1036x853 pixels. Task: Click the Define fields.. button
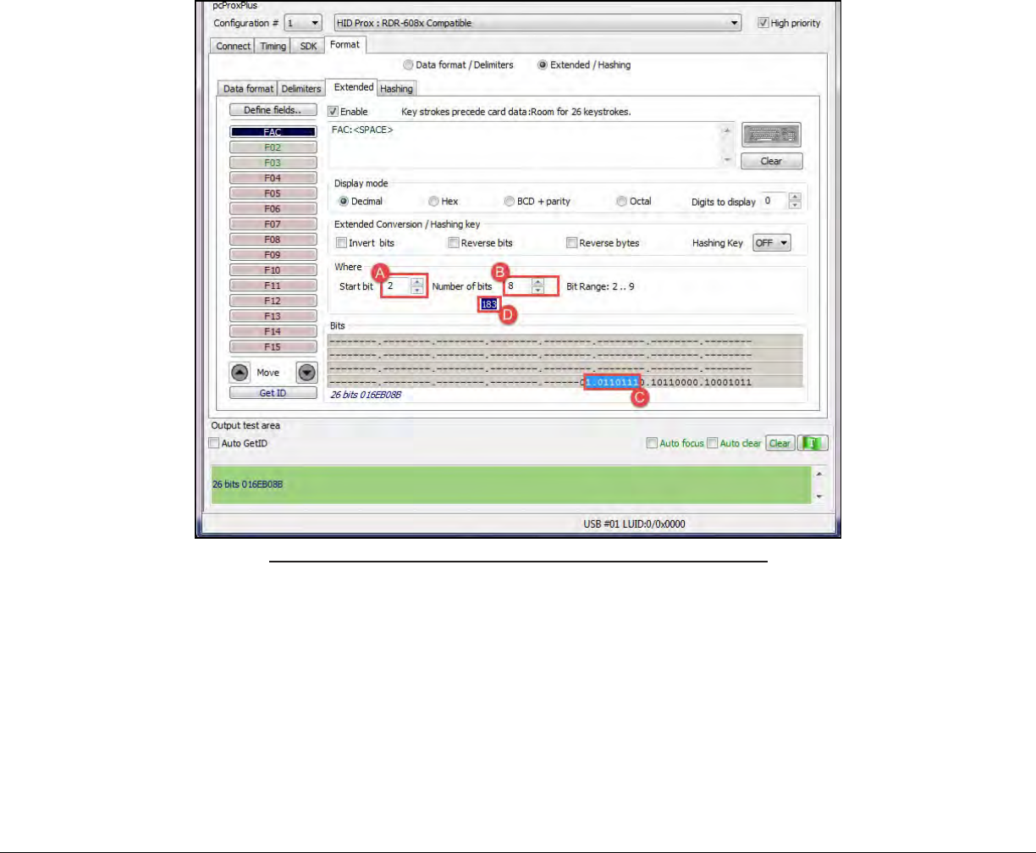[273, 110]
